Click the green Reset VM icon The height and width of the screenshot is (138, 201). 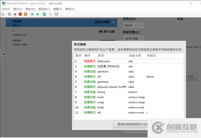pyautogui.click(x=38, y=14)
